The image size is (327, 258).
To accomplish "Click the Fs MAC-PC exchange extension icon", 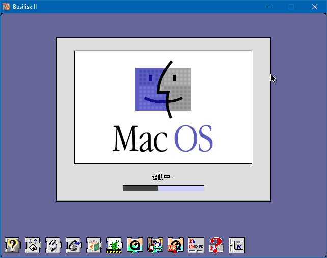I will (196, 245).
